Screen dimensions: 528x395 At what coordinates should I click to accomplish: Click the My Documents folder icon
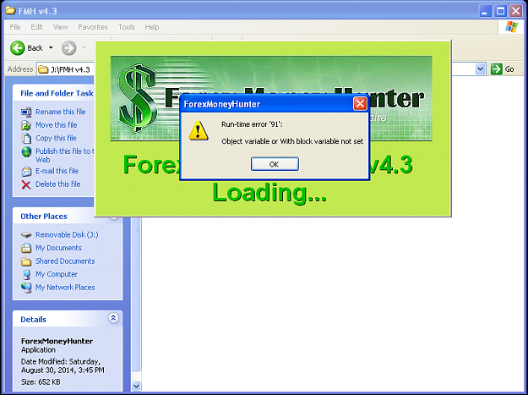click(26, 248)
